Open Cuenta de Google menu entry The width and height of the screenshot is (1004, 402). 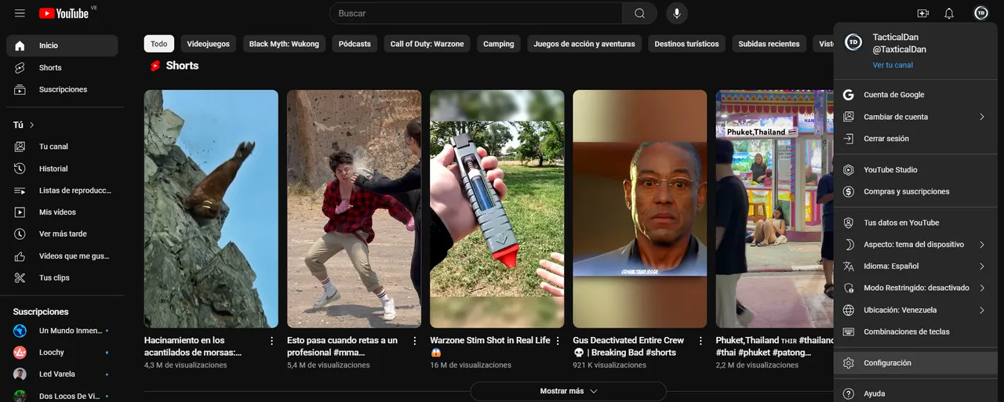coord(915,95)
